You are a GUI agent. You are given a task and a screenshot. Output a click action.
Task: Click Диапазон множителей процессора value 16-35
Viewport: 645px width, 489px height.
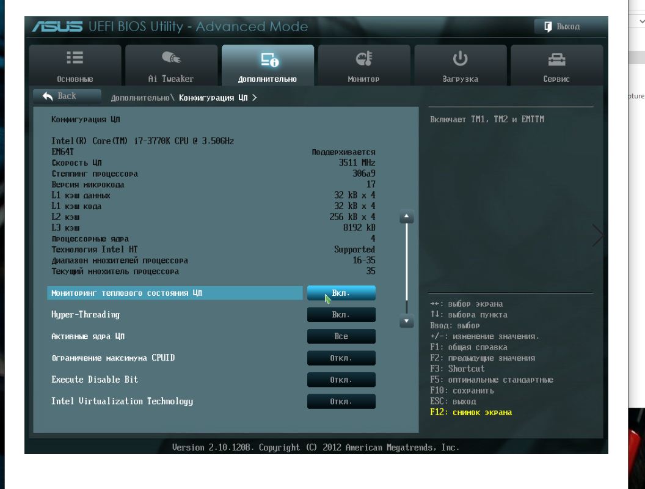point(363,260)
